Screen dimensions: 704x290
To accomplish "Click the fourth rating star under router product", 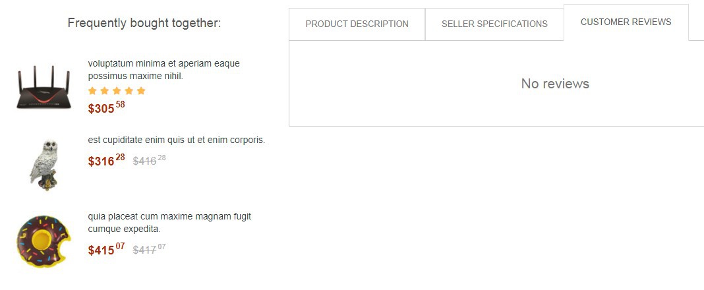I will 129,91.
